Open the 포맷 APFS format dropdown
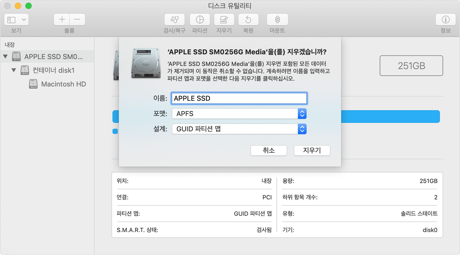Image resolution: width=460 pixels, height=255 pixels. [239, 114]
